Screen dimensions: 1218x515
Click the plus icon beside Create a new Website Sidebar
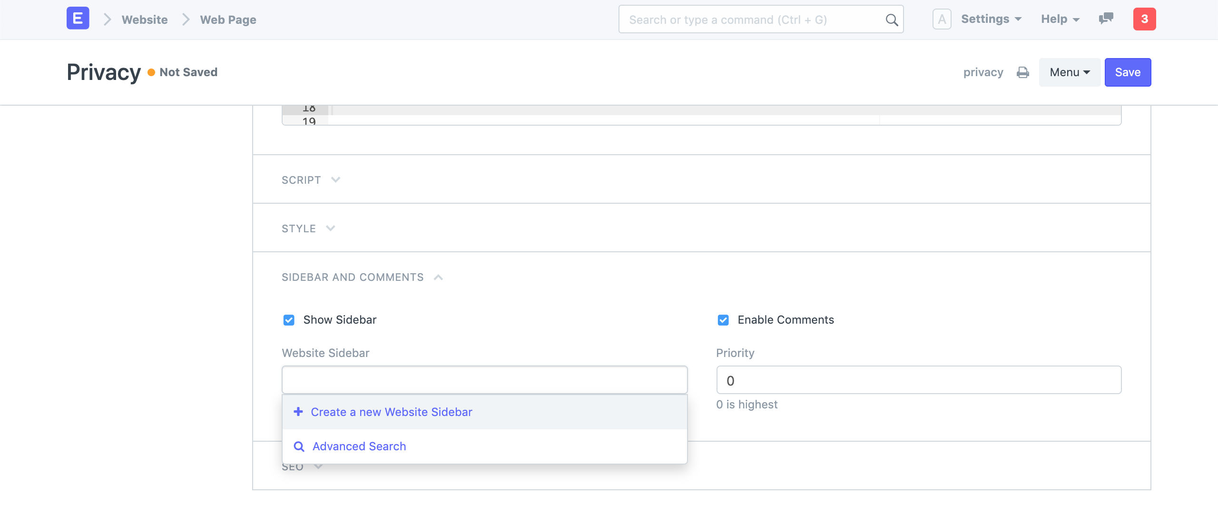(298, 412)
